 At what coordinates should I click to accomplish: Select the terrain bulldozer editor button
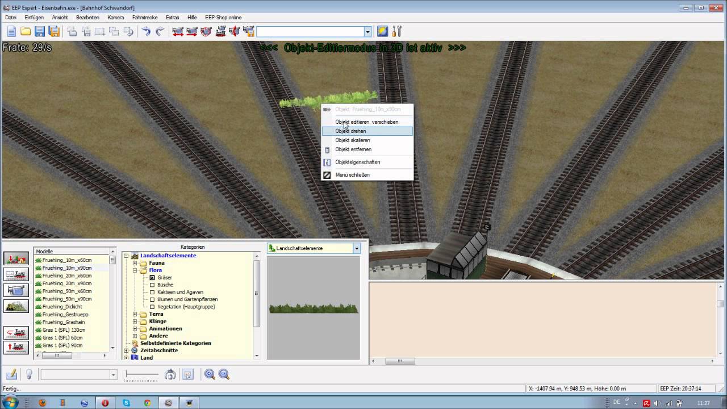click(x=16, y=306)
